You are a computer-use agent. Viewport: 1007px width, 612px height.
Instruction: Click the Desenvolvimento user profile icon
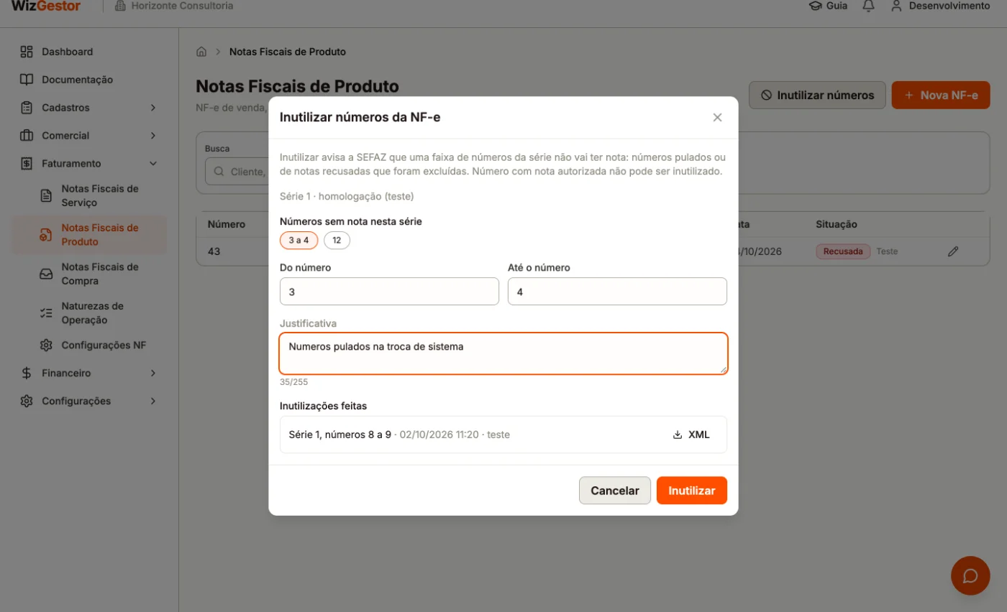pyautogui.click(x=896, y=6)
